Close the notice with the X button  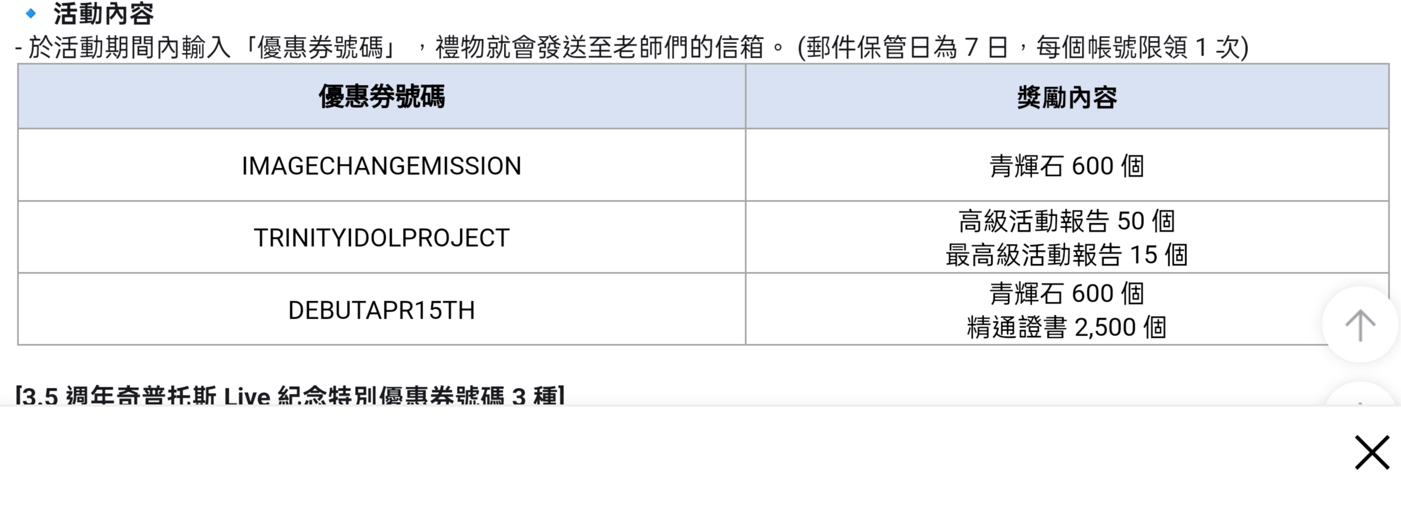(1372, 452)
